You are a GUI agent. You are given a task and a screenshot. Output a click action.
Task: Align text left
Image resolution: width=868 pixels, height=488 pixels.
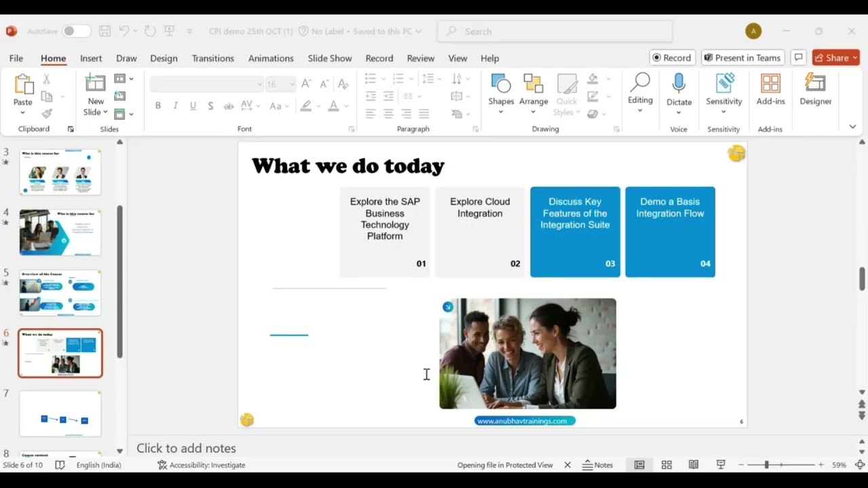(x=371, y=114)
